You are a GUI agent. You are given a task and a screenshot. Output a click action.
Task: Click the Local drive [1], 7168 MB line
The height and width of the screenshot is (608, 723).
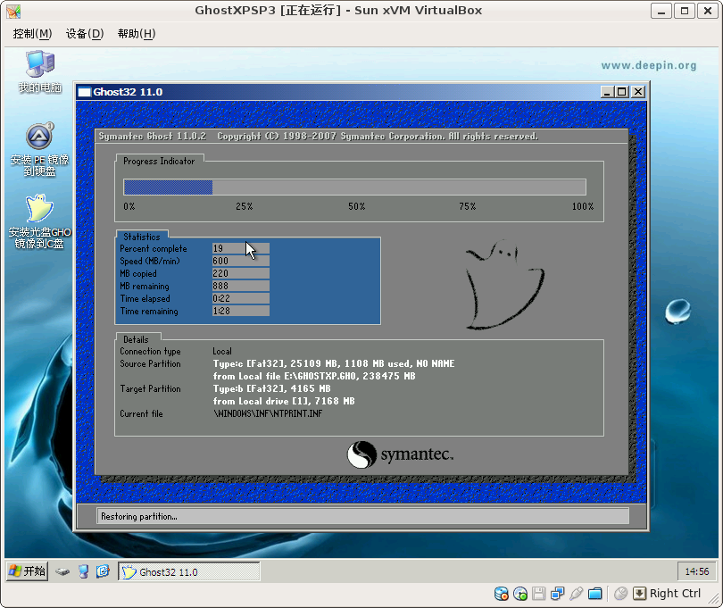284,401
